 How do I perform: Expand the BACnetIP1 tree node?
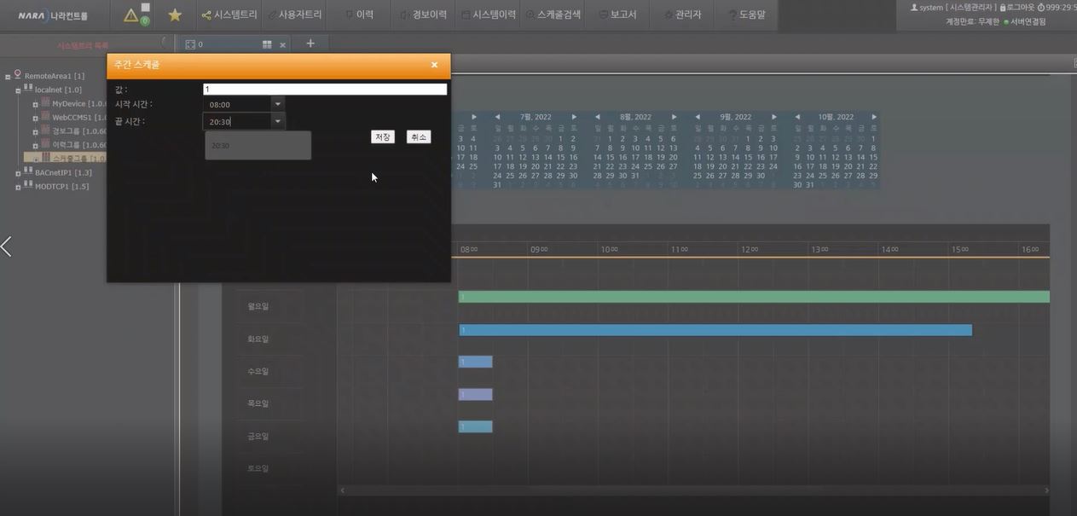[x=17, y=173]
